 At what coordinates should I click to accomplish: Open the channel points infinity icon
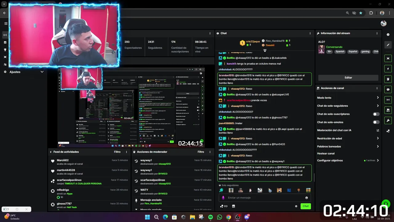coord(224,206)
